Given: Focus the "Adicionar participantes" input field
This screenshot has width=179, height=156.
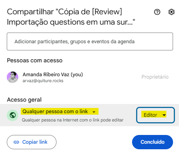Looking at the screenshot, I should 90,41.
